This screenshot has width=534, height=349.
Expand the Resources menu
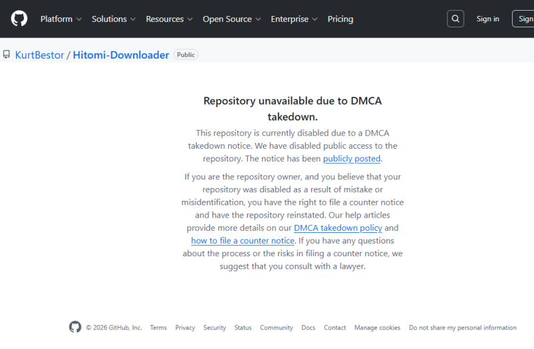pos(170,19)
